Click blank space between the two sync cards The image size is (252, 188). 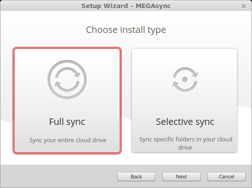point(126,101)
